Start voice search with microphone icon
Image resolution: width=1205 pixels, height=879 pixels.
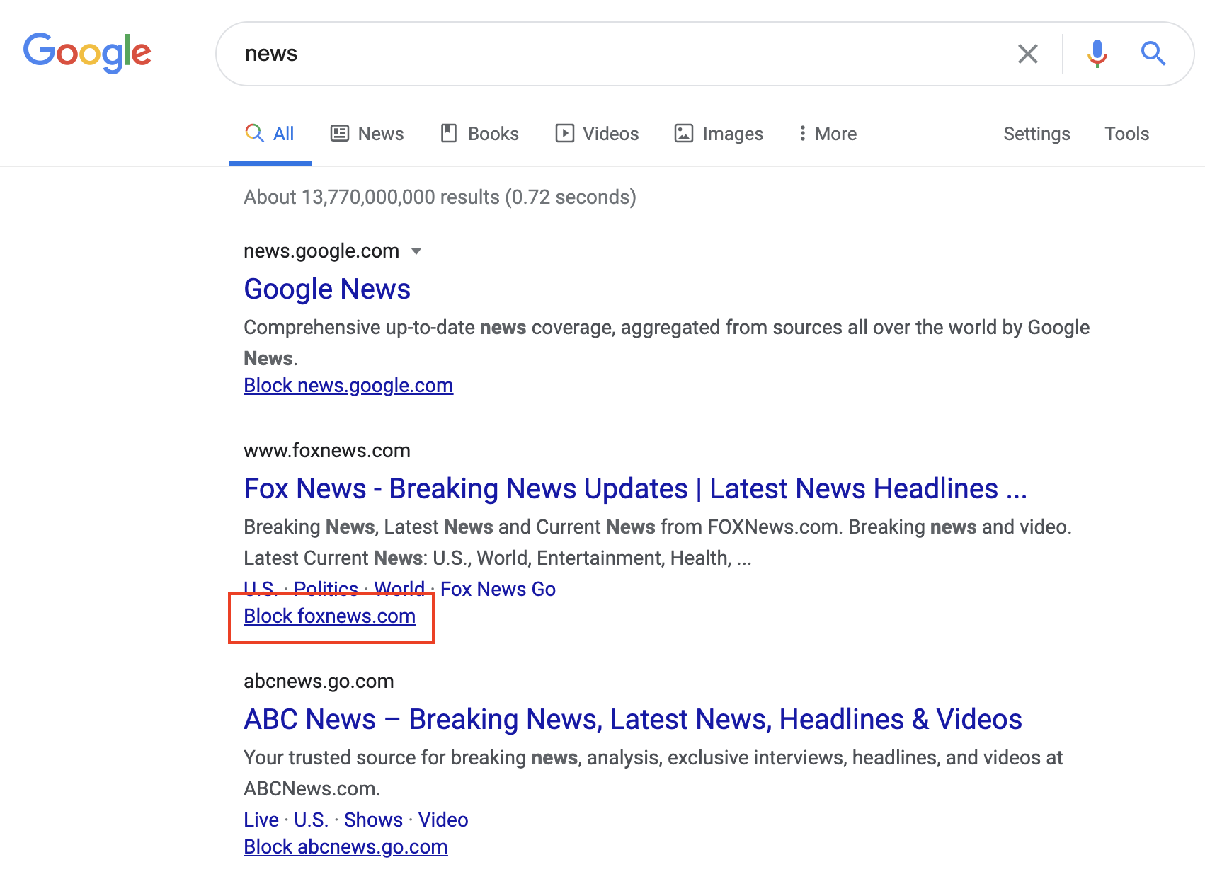[x=1097, y=54]
